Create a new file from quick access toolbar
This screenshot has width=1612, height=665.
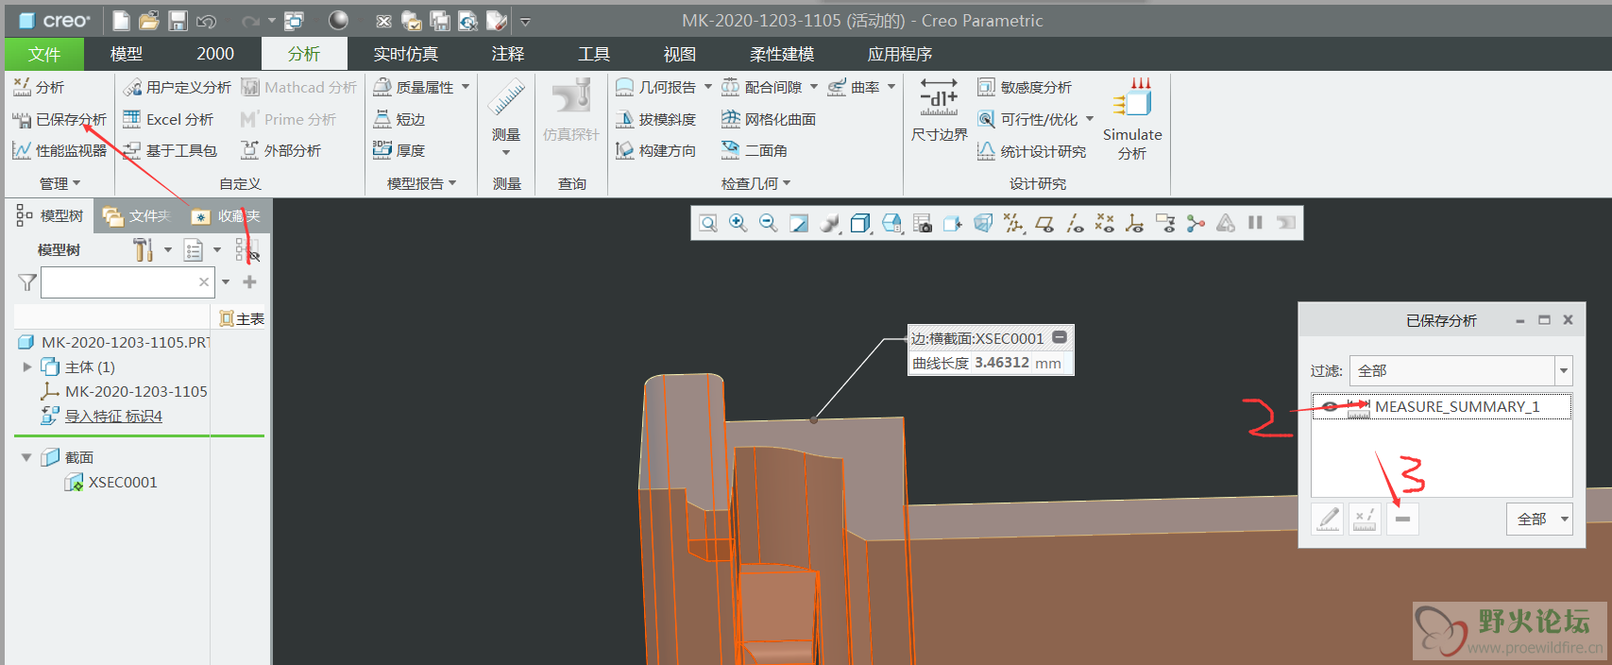pos(121,20)
